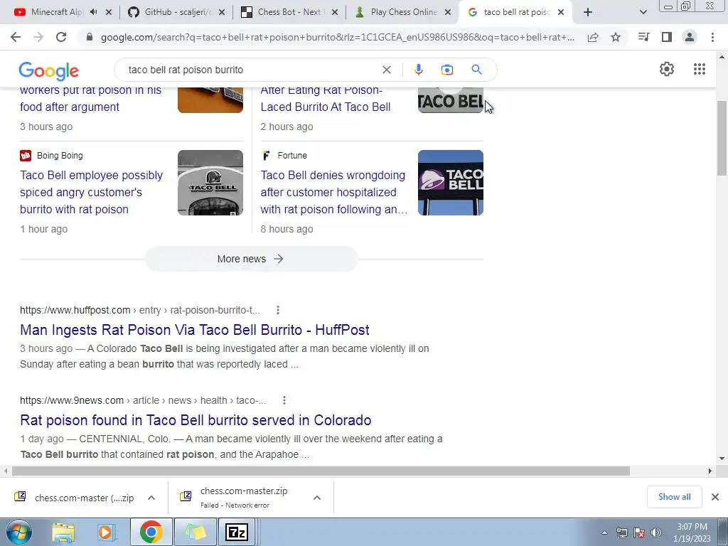Click the magnifier search button

pos(476,70)
